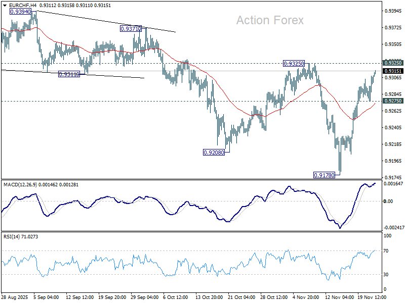Click the chart menu triangle beside EURCHF,H4

tap(5, 6)
